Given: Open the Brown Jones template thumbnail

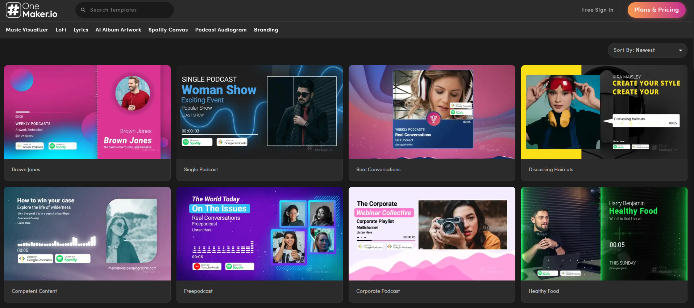Looking at the screenshot, I should point(87,112).
